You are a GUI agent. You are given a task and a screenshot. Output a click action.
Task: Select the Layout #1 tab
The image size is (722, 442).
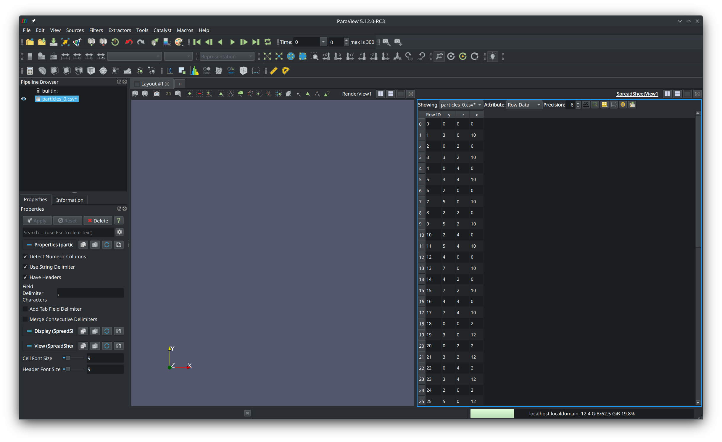pyautogui.click(x=152, y=84)
